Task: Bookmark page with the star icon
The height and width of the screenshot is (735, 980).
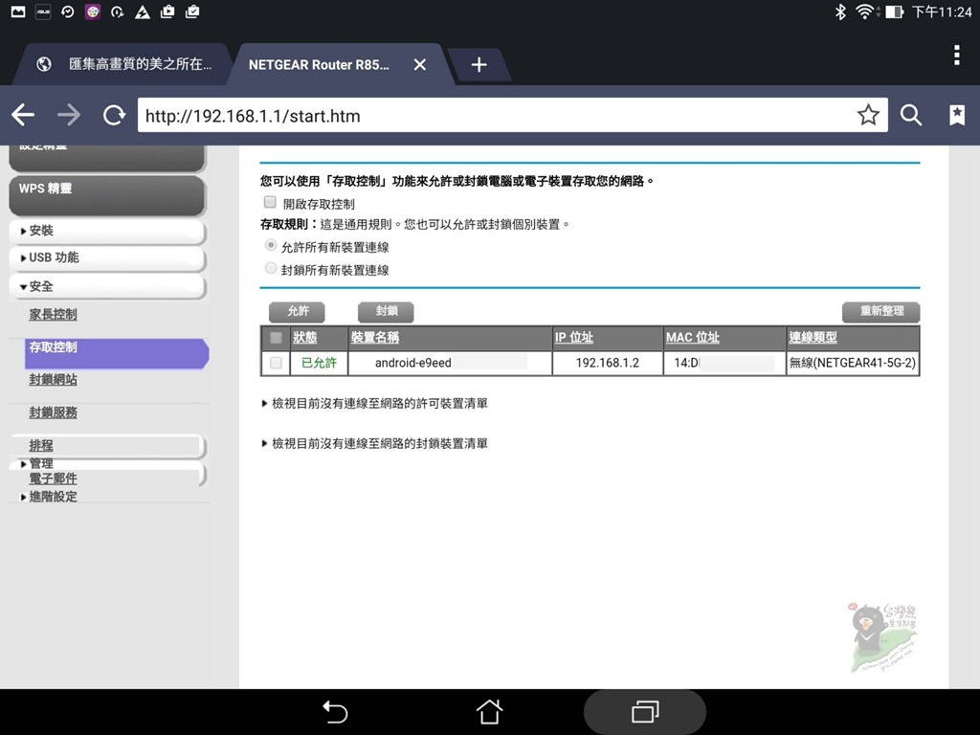Action: coord(868,115)
